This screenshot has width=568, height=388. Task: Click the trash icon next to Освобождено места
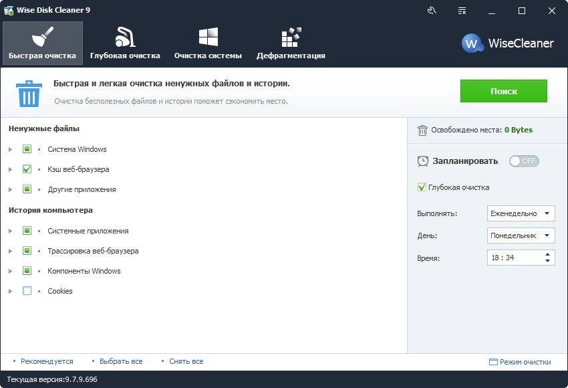tap(422, 130)
